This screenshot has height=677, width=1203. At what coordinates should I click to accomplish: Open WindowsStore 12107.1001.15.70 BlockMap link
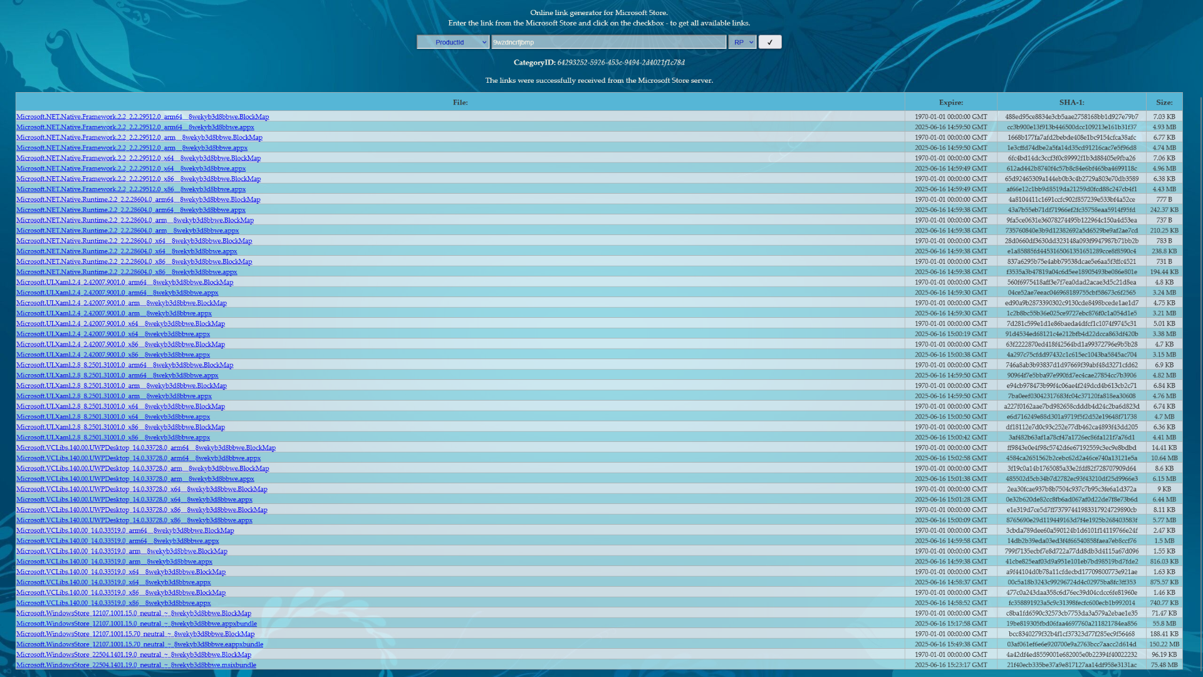click(135, 634)
